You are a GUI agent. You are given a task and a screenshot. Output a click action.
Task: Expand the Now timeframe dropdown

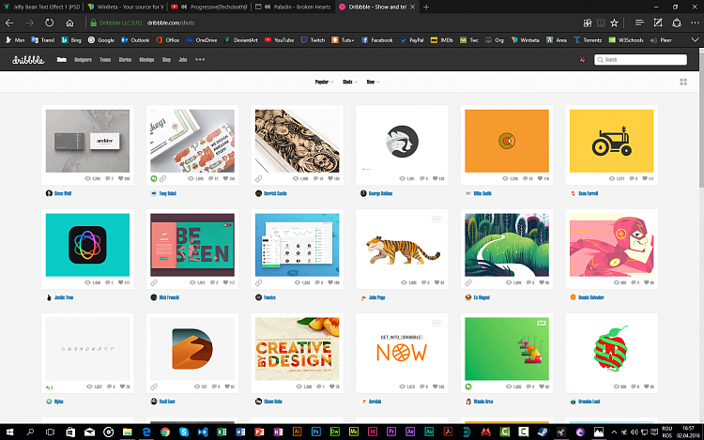pos(373,82)
